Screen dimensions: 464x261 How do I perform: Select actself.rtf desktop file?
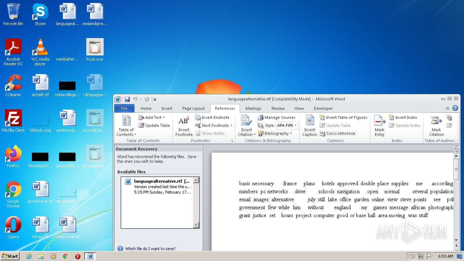coord(40,86)
